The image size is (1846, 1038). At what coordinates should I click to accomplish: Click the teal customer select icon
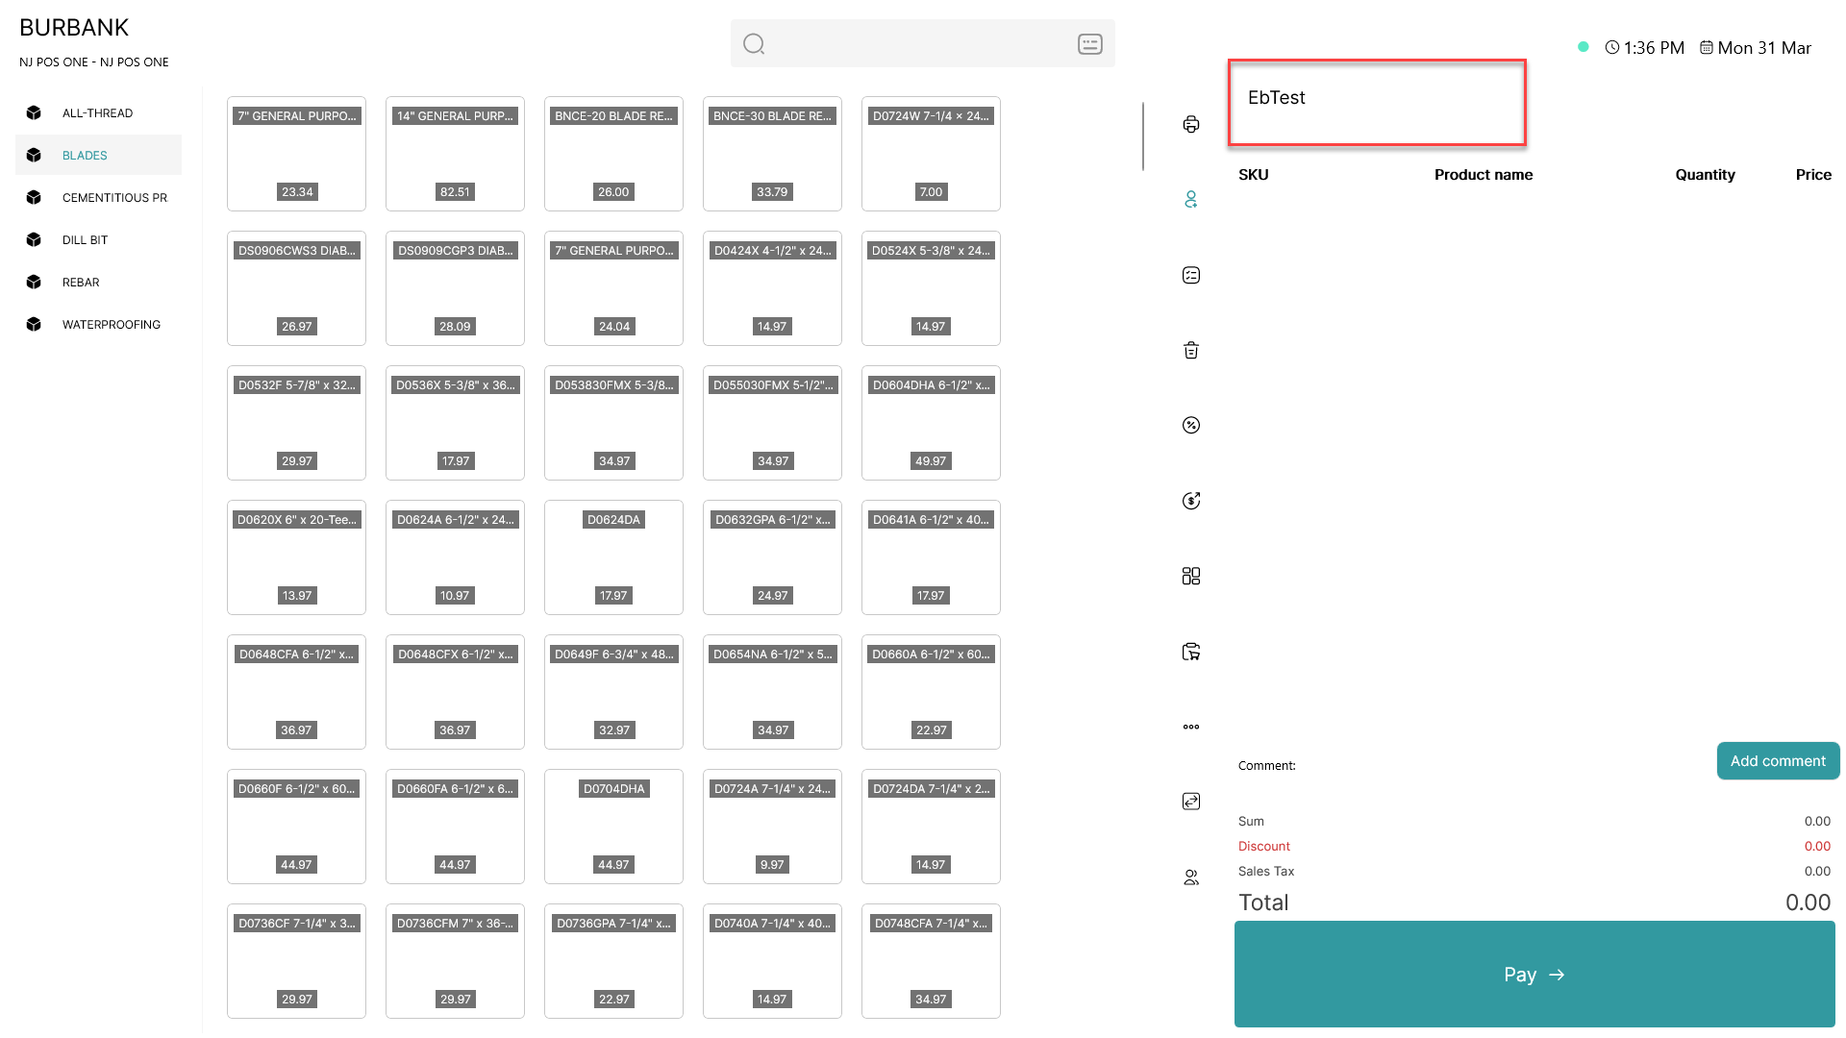[1191, 199]
